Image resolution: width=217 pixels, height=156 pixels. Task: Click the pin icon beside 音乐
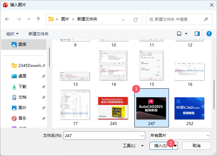click(44, 118)
